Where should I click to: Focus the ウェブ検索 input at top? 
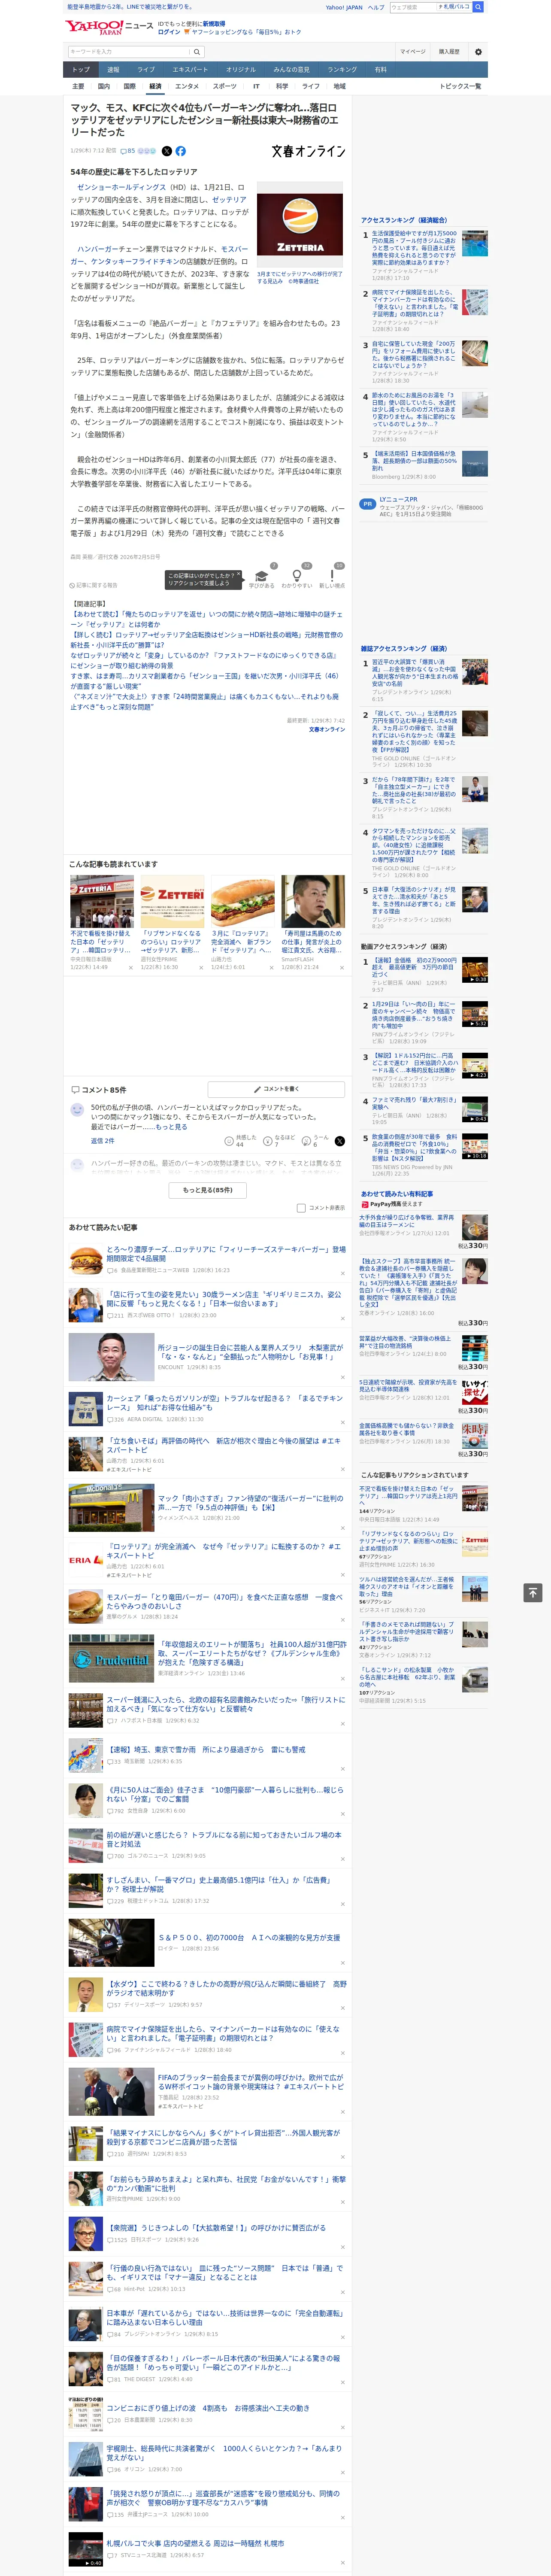(412, 7)
